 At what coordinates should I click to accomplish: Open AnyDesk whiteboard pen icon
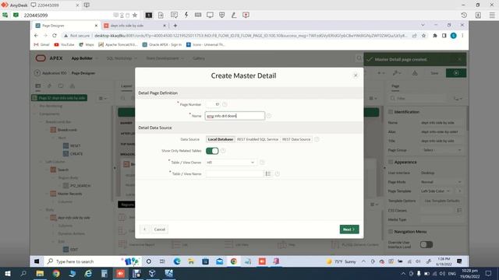click(x=234, y=15)
